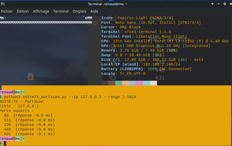Click the 'SUITE-74 — PortScan' output line
The width and height of the screenshot is (232, 146).
(22, 101)
